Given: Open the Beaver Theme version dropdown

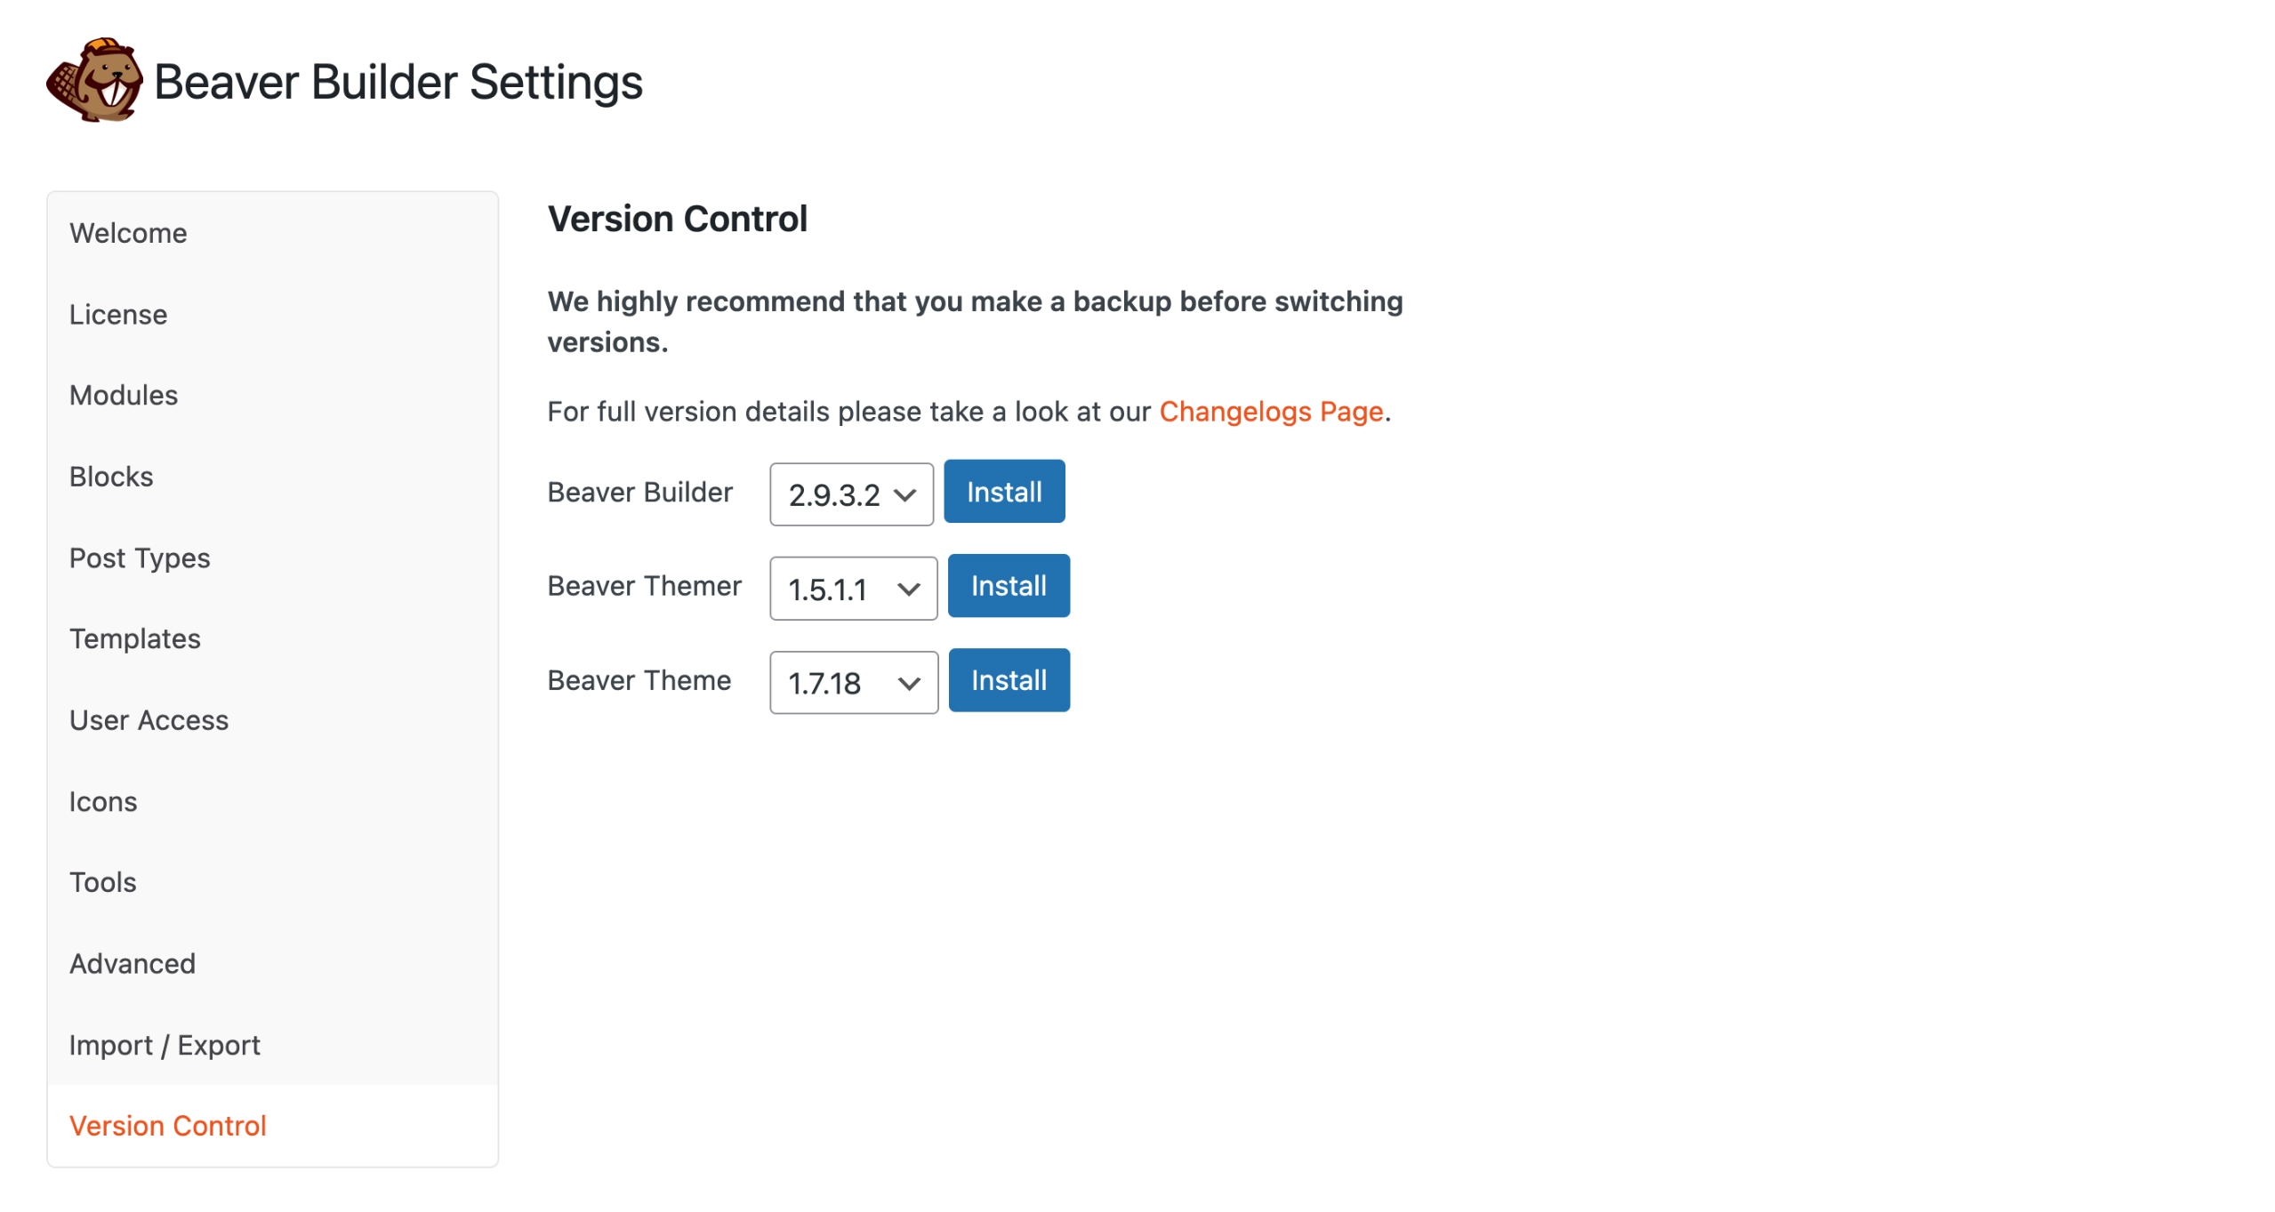Looking at the screenshot, I should (852, 682).
